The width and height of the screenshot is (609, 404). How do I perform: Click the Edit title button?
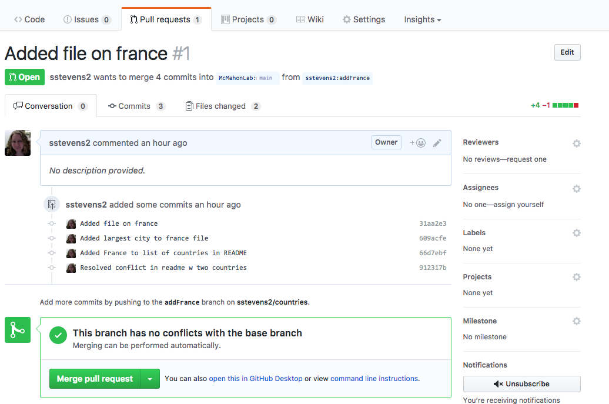tap(567, 52)
